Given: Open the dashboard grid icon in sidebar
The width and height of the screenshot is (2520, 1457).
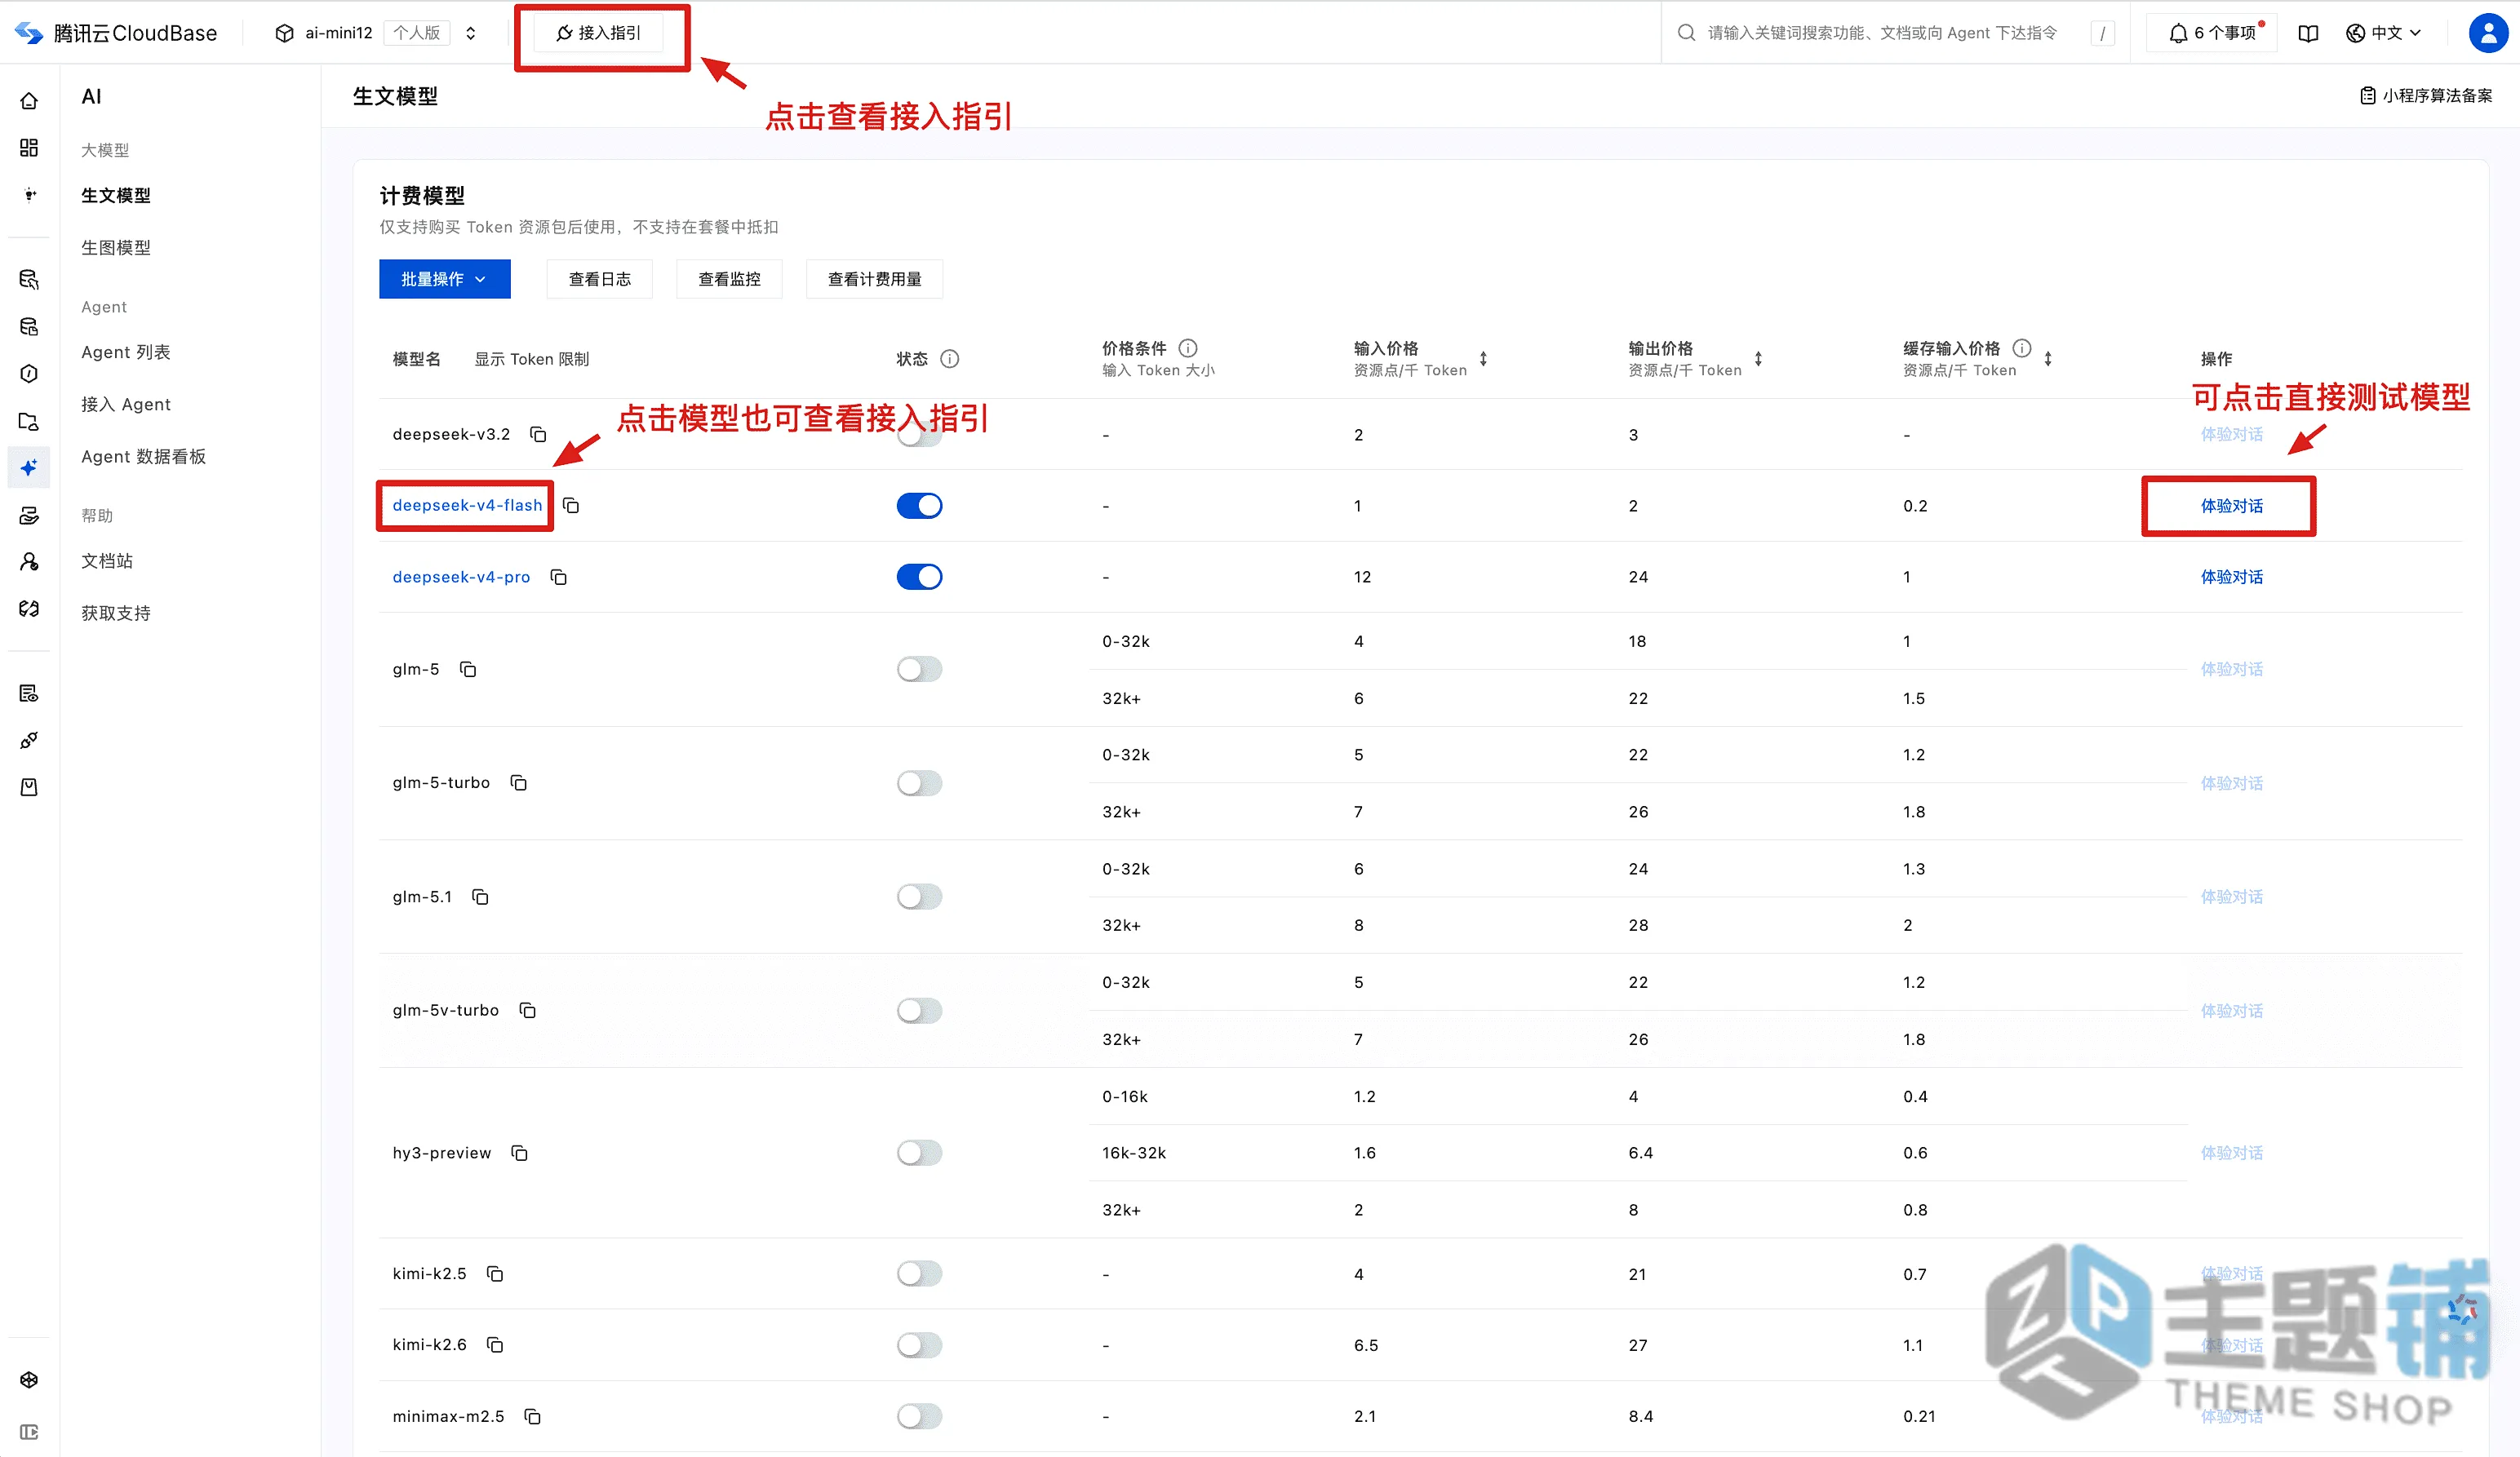Looking at the screenshot, I should [29, 148].
